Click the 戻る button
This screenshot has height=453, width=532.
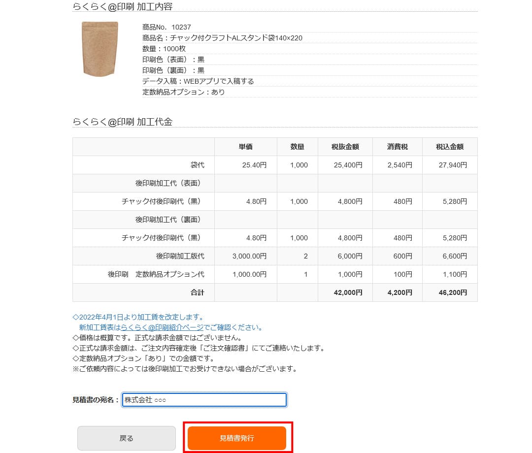[127, 438]
